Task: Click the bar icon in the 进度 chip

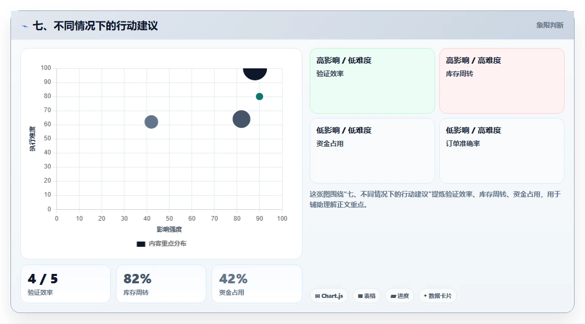Action: [393, 296]
